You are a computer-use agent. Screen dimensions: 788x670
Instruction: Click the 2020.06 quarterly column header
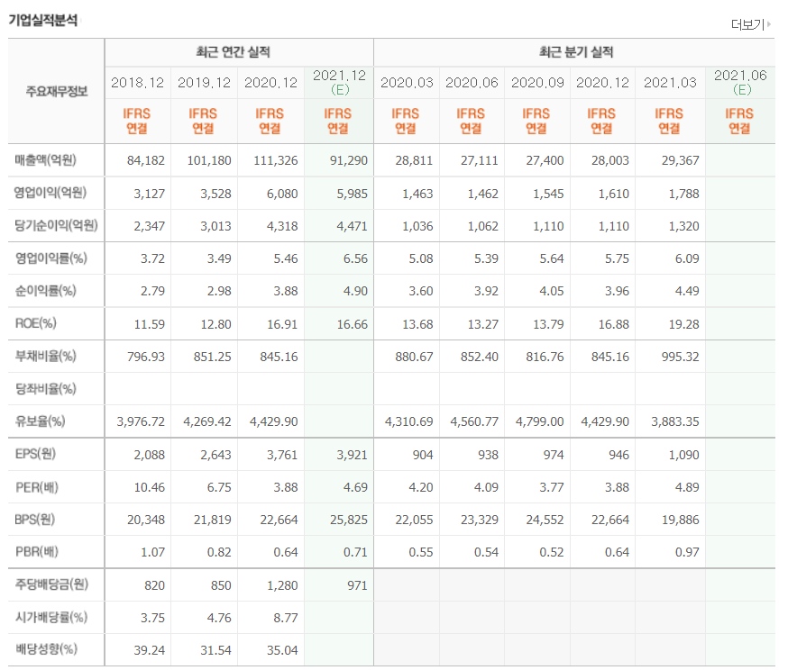point(472,83)
